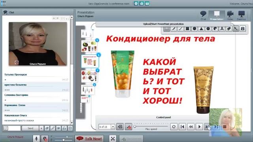Toggle the slide list panel button
253x142 pixels.
coord(120,127)
